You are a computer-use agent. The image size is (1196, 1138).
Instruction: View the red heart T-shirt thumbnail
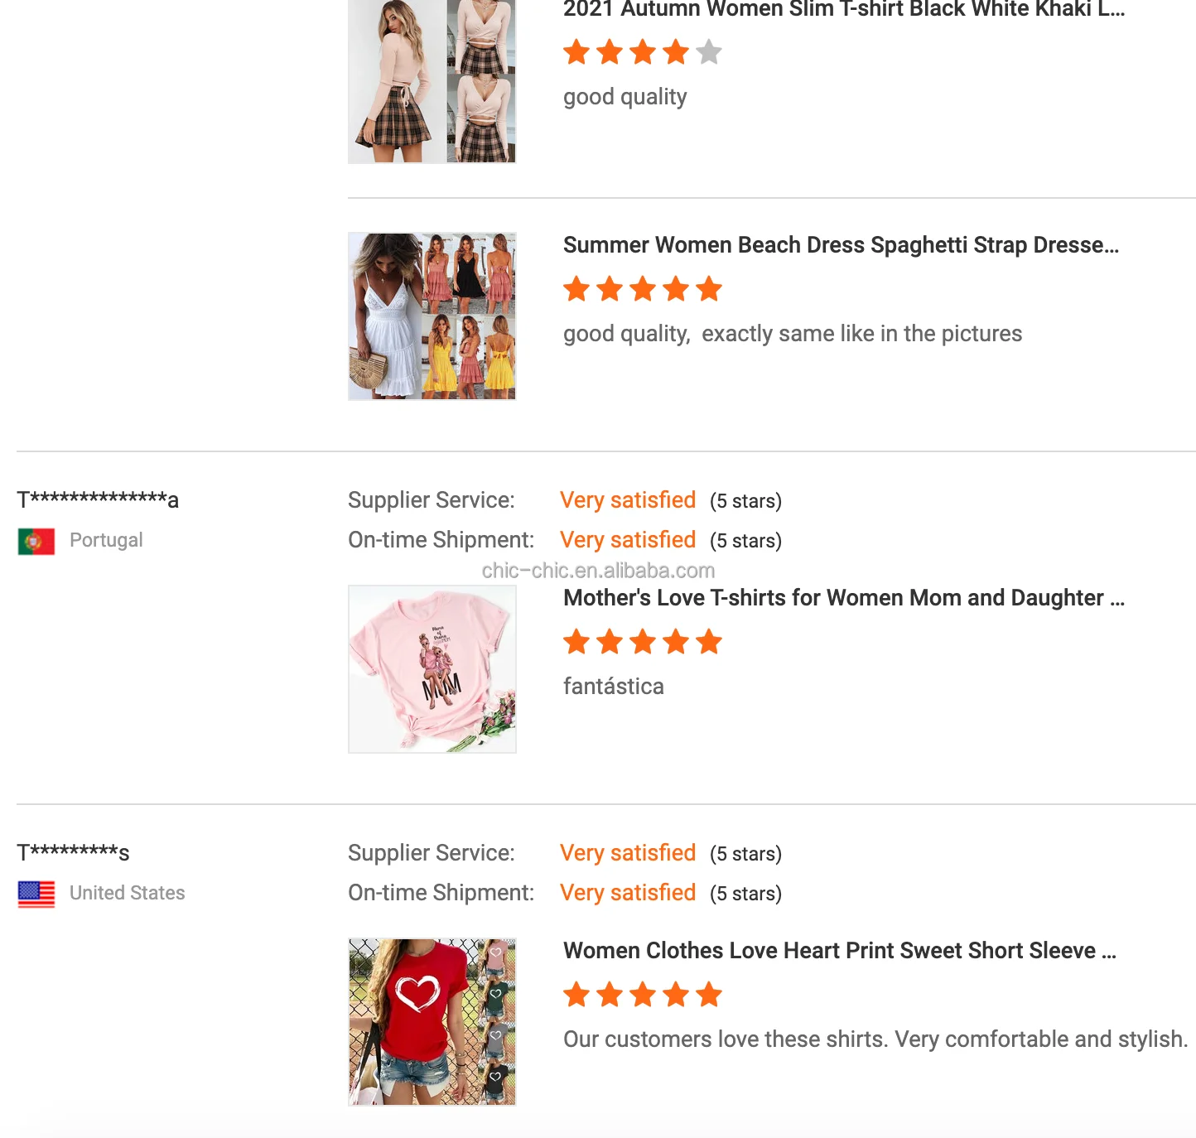coord(432,1022)
